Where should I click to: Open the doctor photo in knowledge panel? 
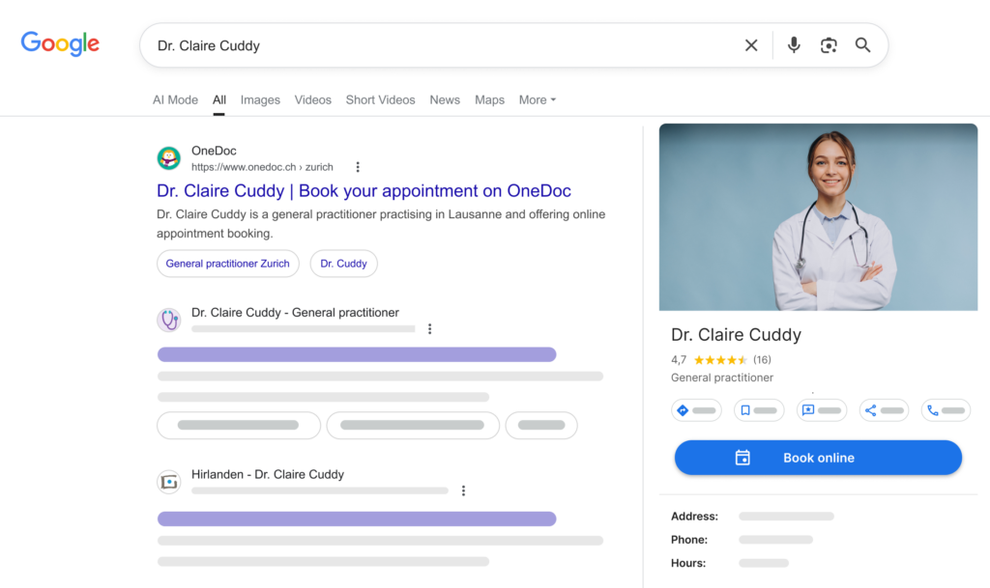[818, 217]
